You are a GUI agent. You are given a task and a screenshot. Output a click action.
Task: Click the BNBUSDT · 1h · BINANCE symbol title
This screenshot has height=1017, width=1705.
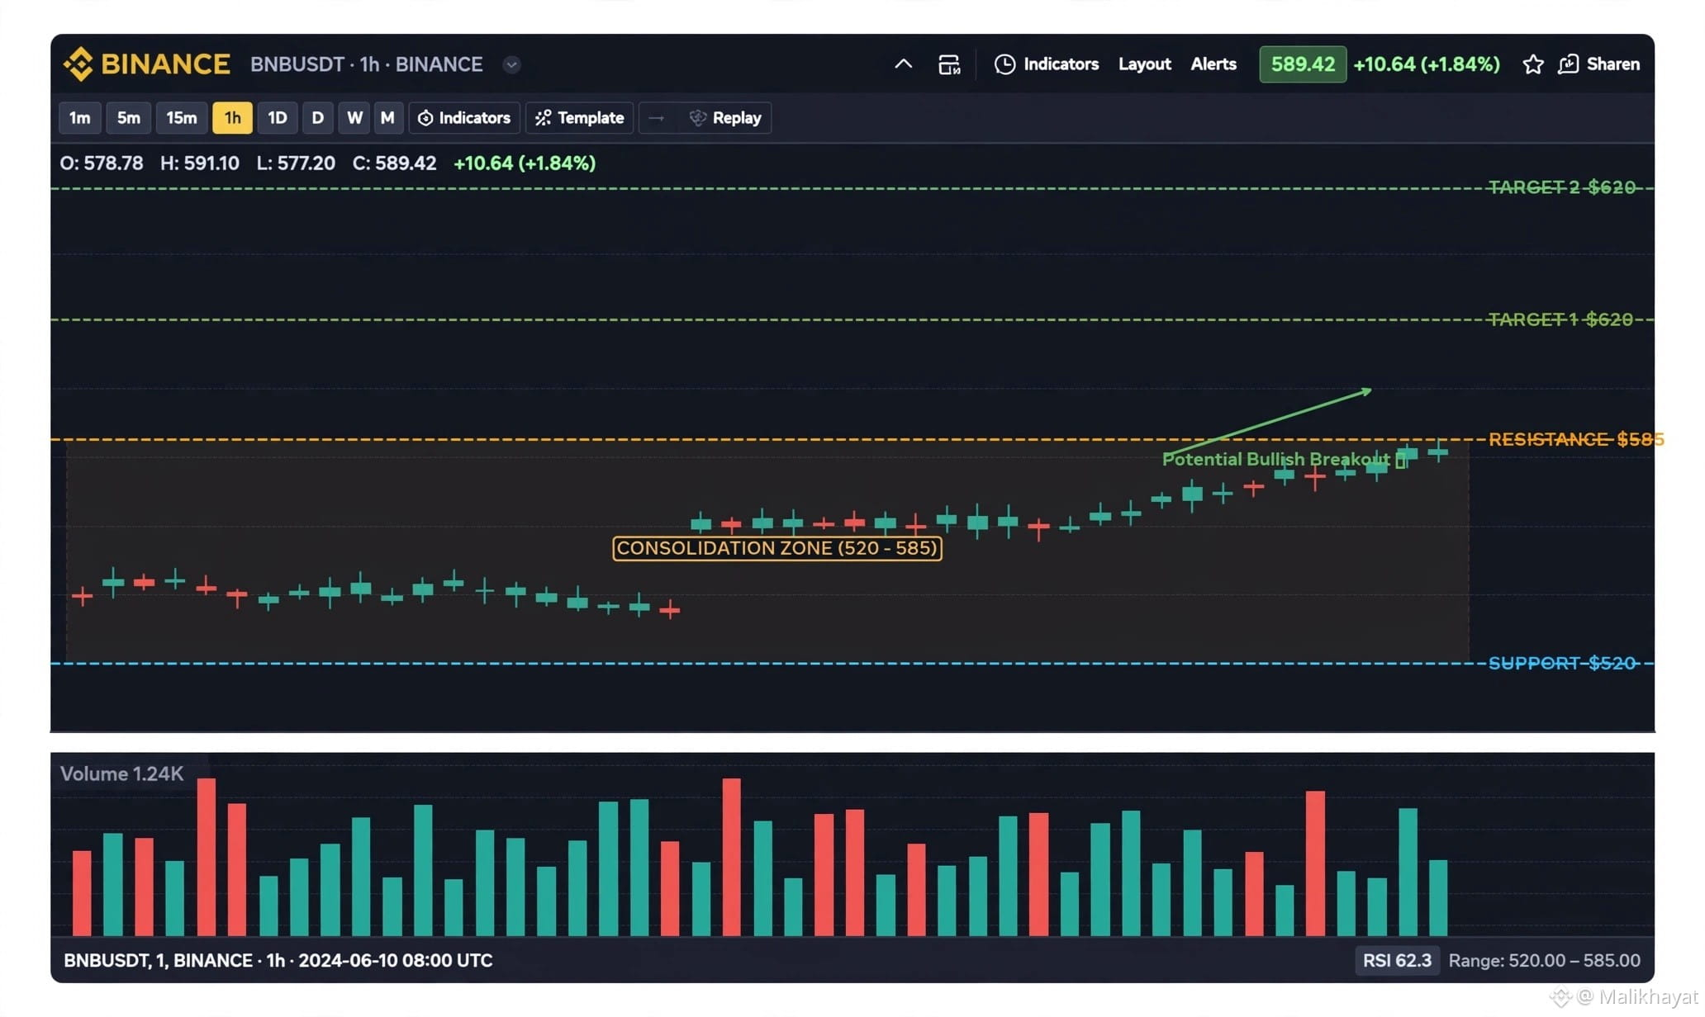[x=366, y=64]
